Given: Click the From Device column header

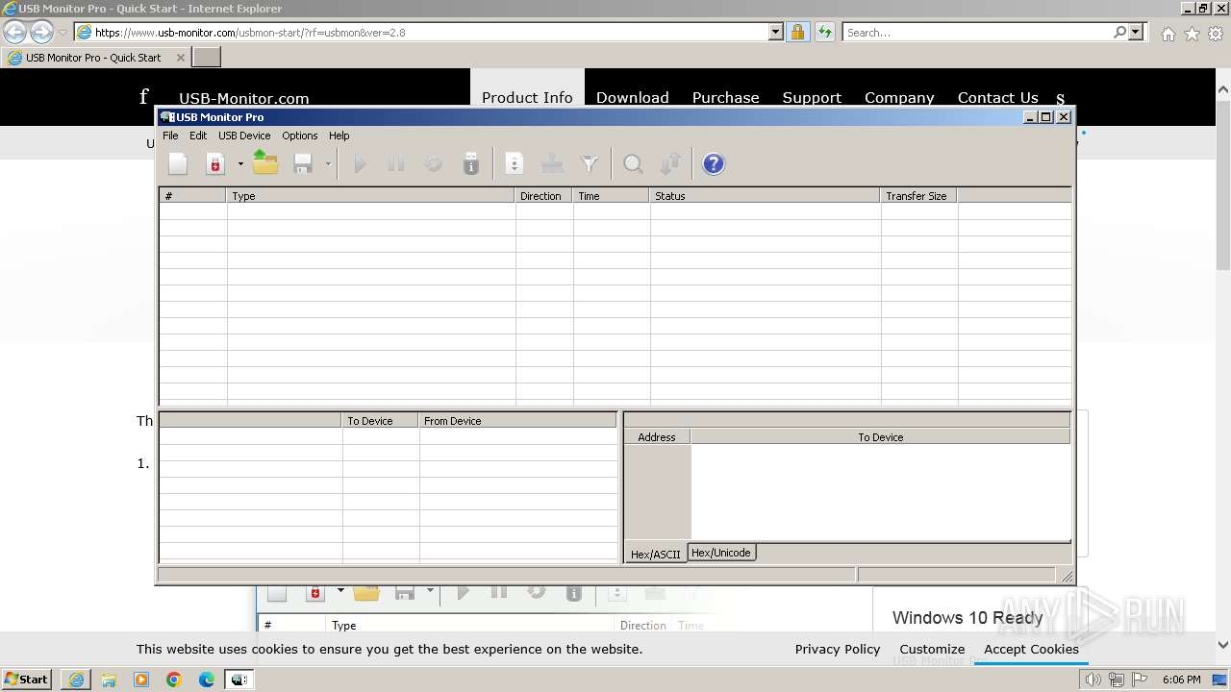Looking at the screenshot, I should (517, 420).
